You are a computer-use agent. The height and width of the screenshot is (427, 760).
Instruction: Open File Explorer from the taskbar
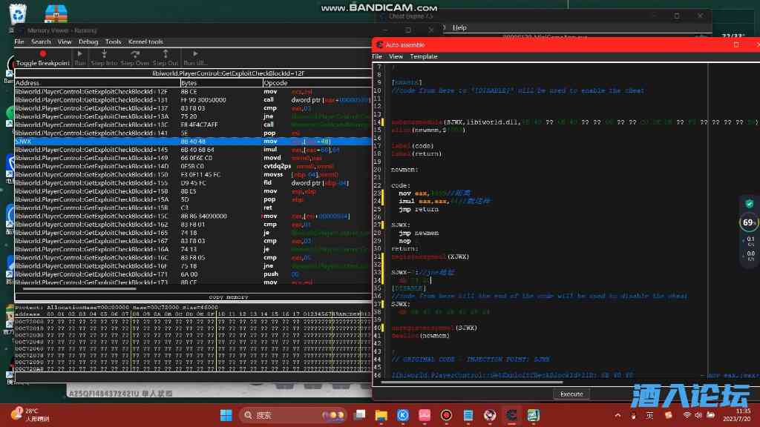click(381, 415)
